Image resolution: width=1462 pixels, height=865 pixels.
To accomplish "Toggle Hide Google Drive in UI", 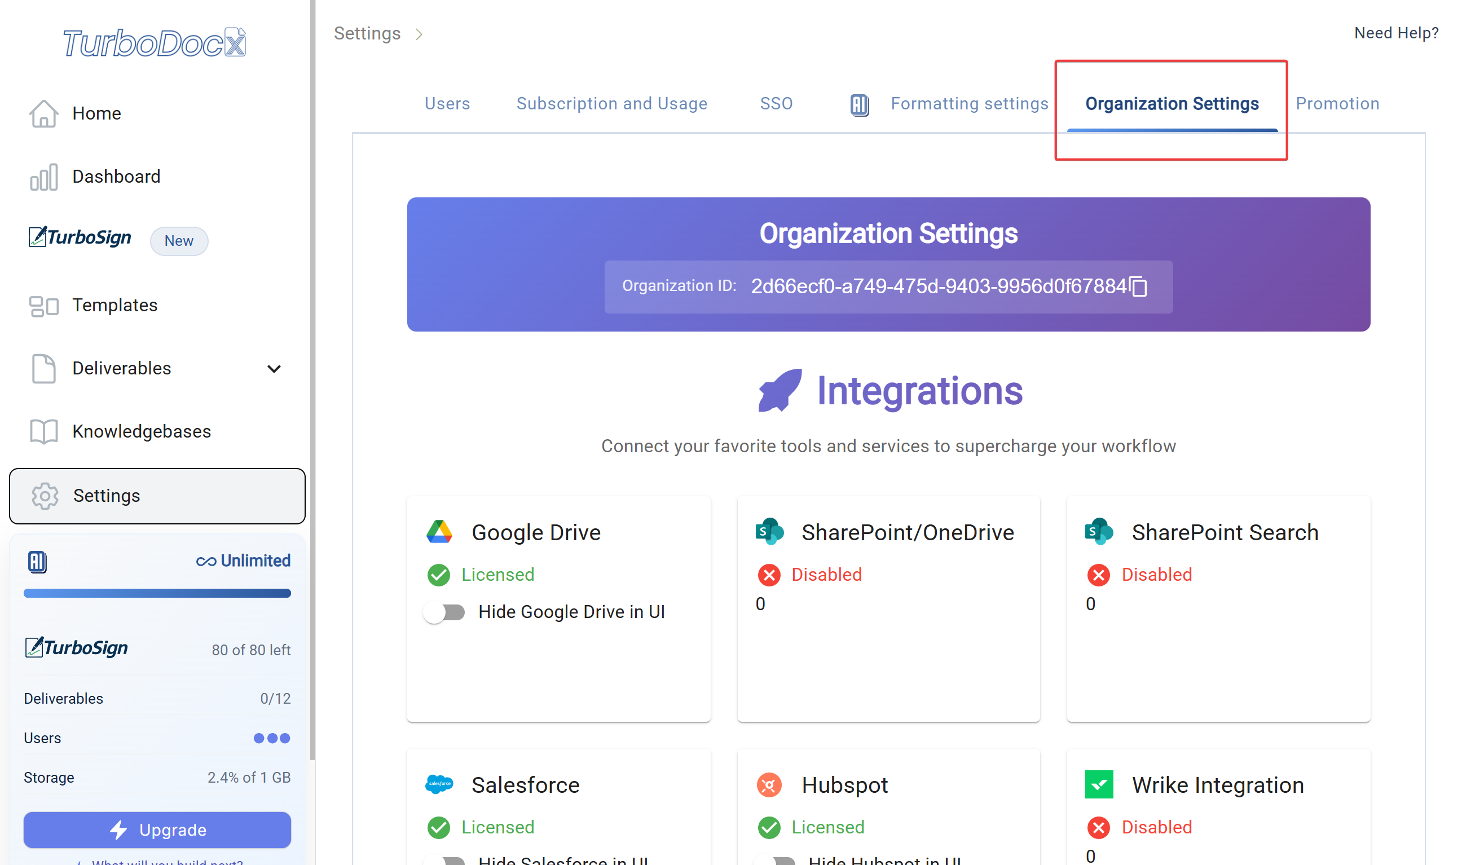I will pos(444,612).
